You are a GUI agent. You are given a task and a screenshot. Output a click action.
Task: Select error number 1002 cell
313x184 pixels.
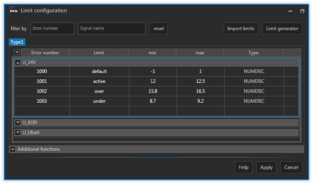click(x=42, y=91)
